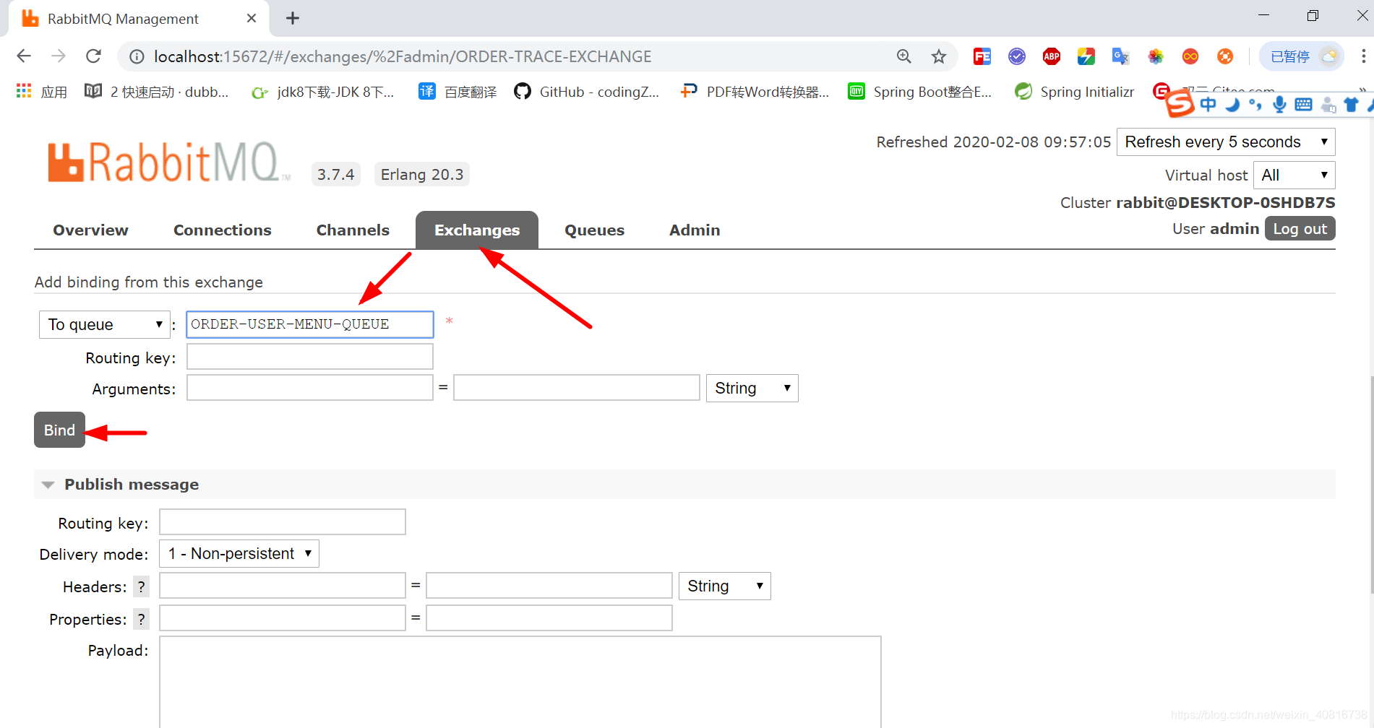1374x728 pixels.
Task: Click the Sogou IME keyboard icon
Action: 1303,105
